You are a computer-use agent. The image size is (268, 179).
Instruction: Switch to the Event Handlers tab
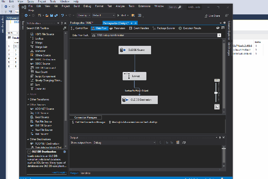point(139,28)
